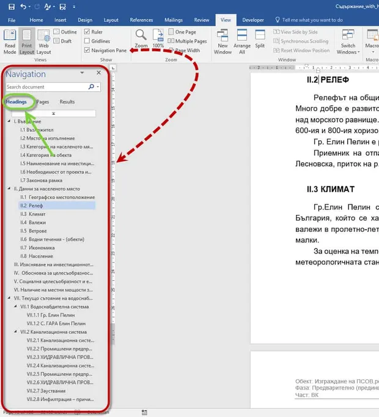Click the macro recording icon in status bar

coord(144,413)
